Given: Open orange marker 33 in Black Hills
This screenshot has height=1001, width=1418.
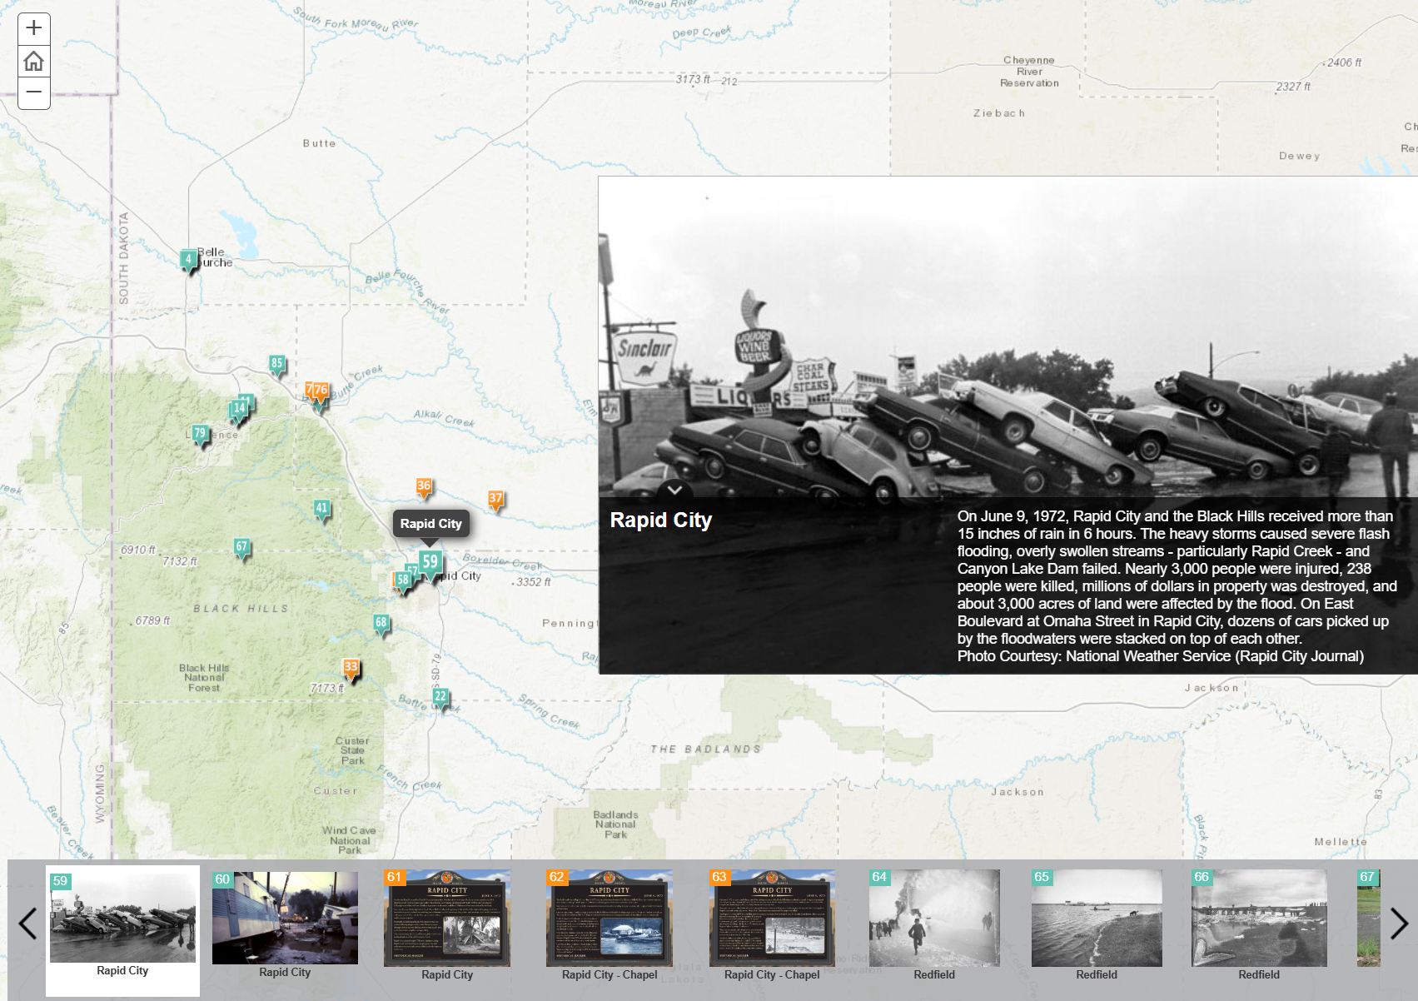Looking at the screenshot, I should tap(351, 667).
